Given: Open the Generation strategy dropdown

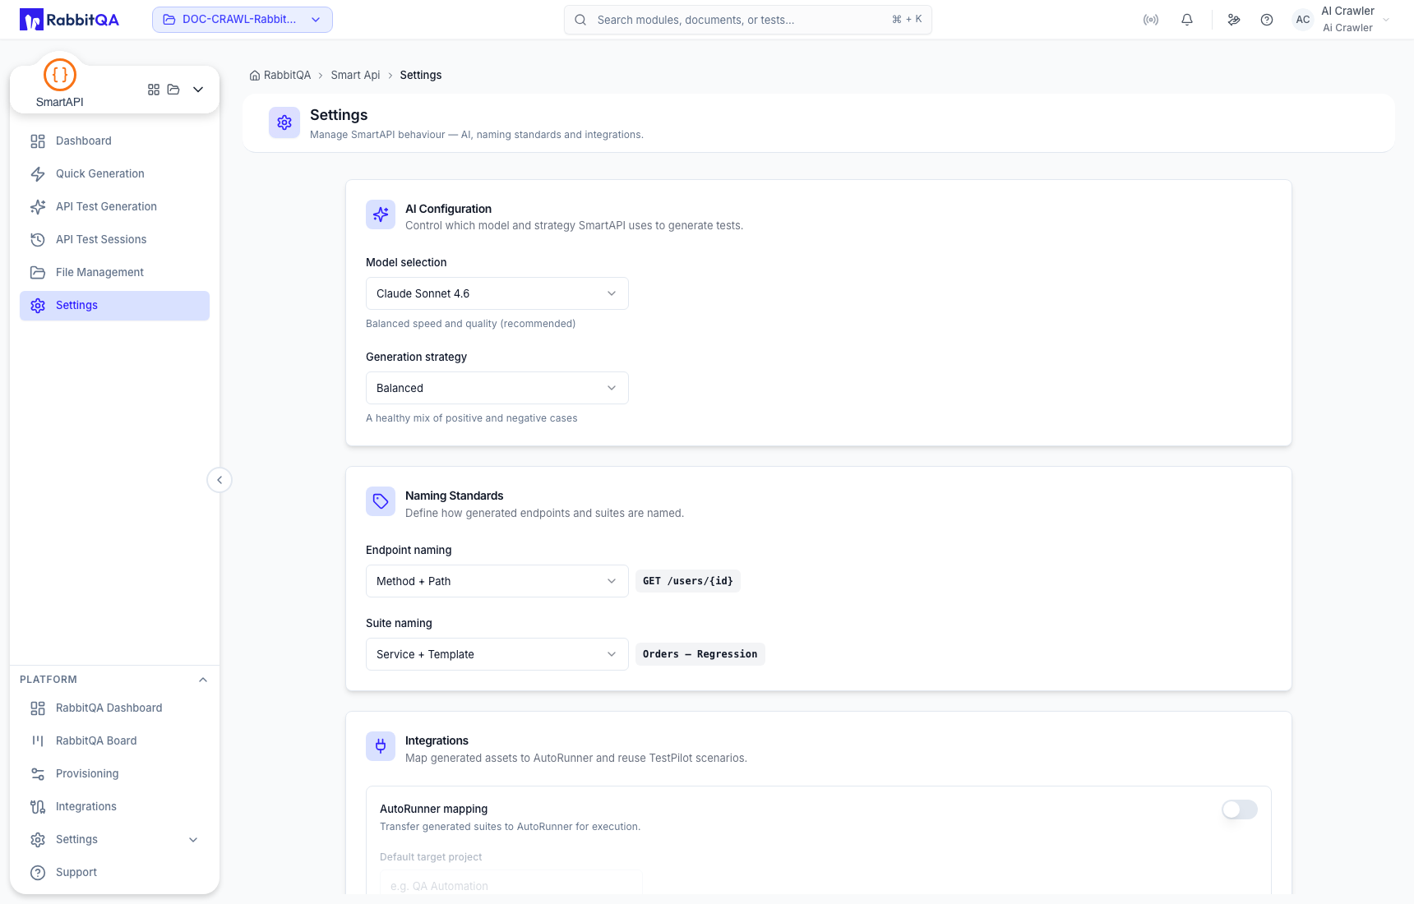Looking at the screenshot, I should pyautogui.click(x=497, y=388).
